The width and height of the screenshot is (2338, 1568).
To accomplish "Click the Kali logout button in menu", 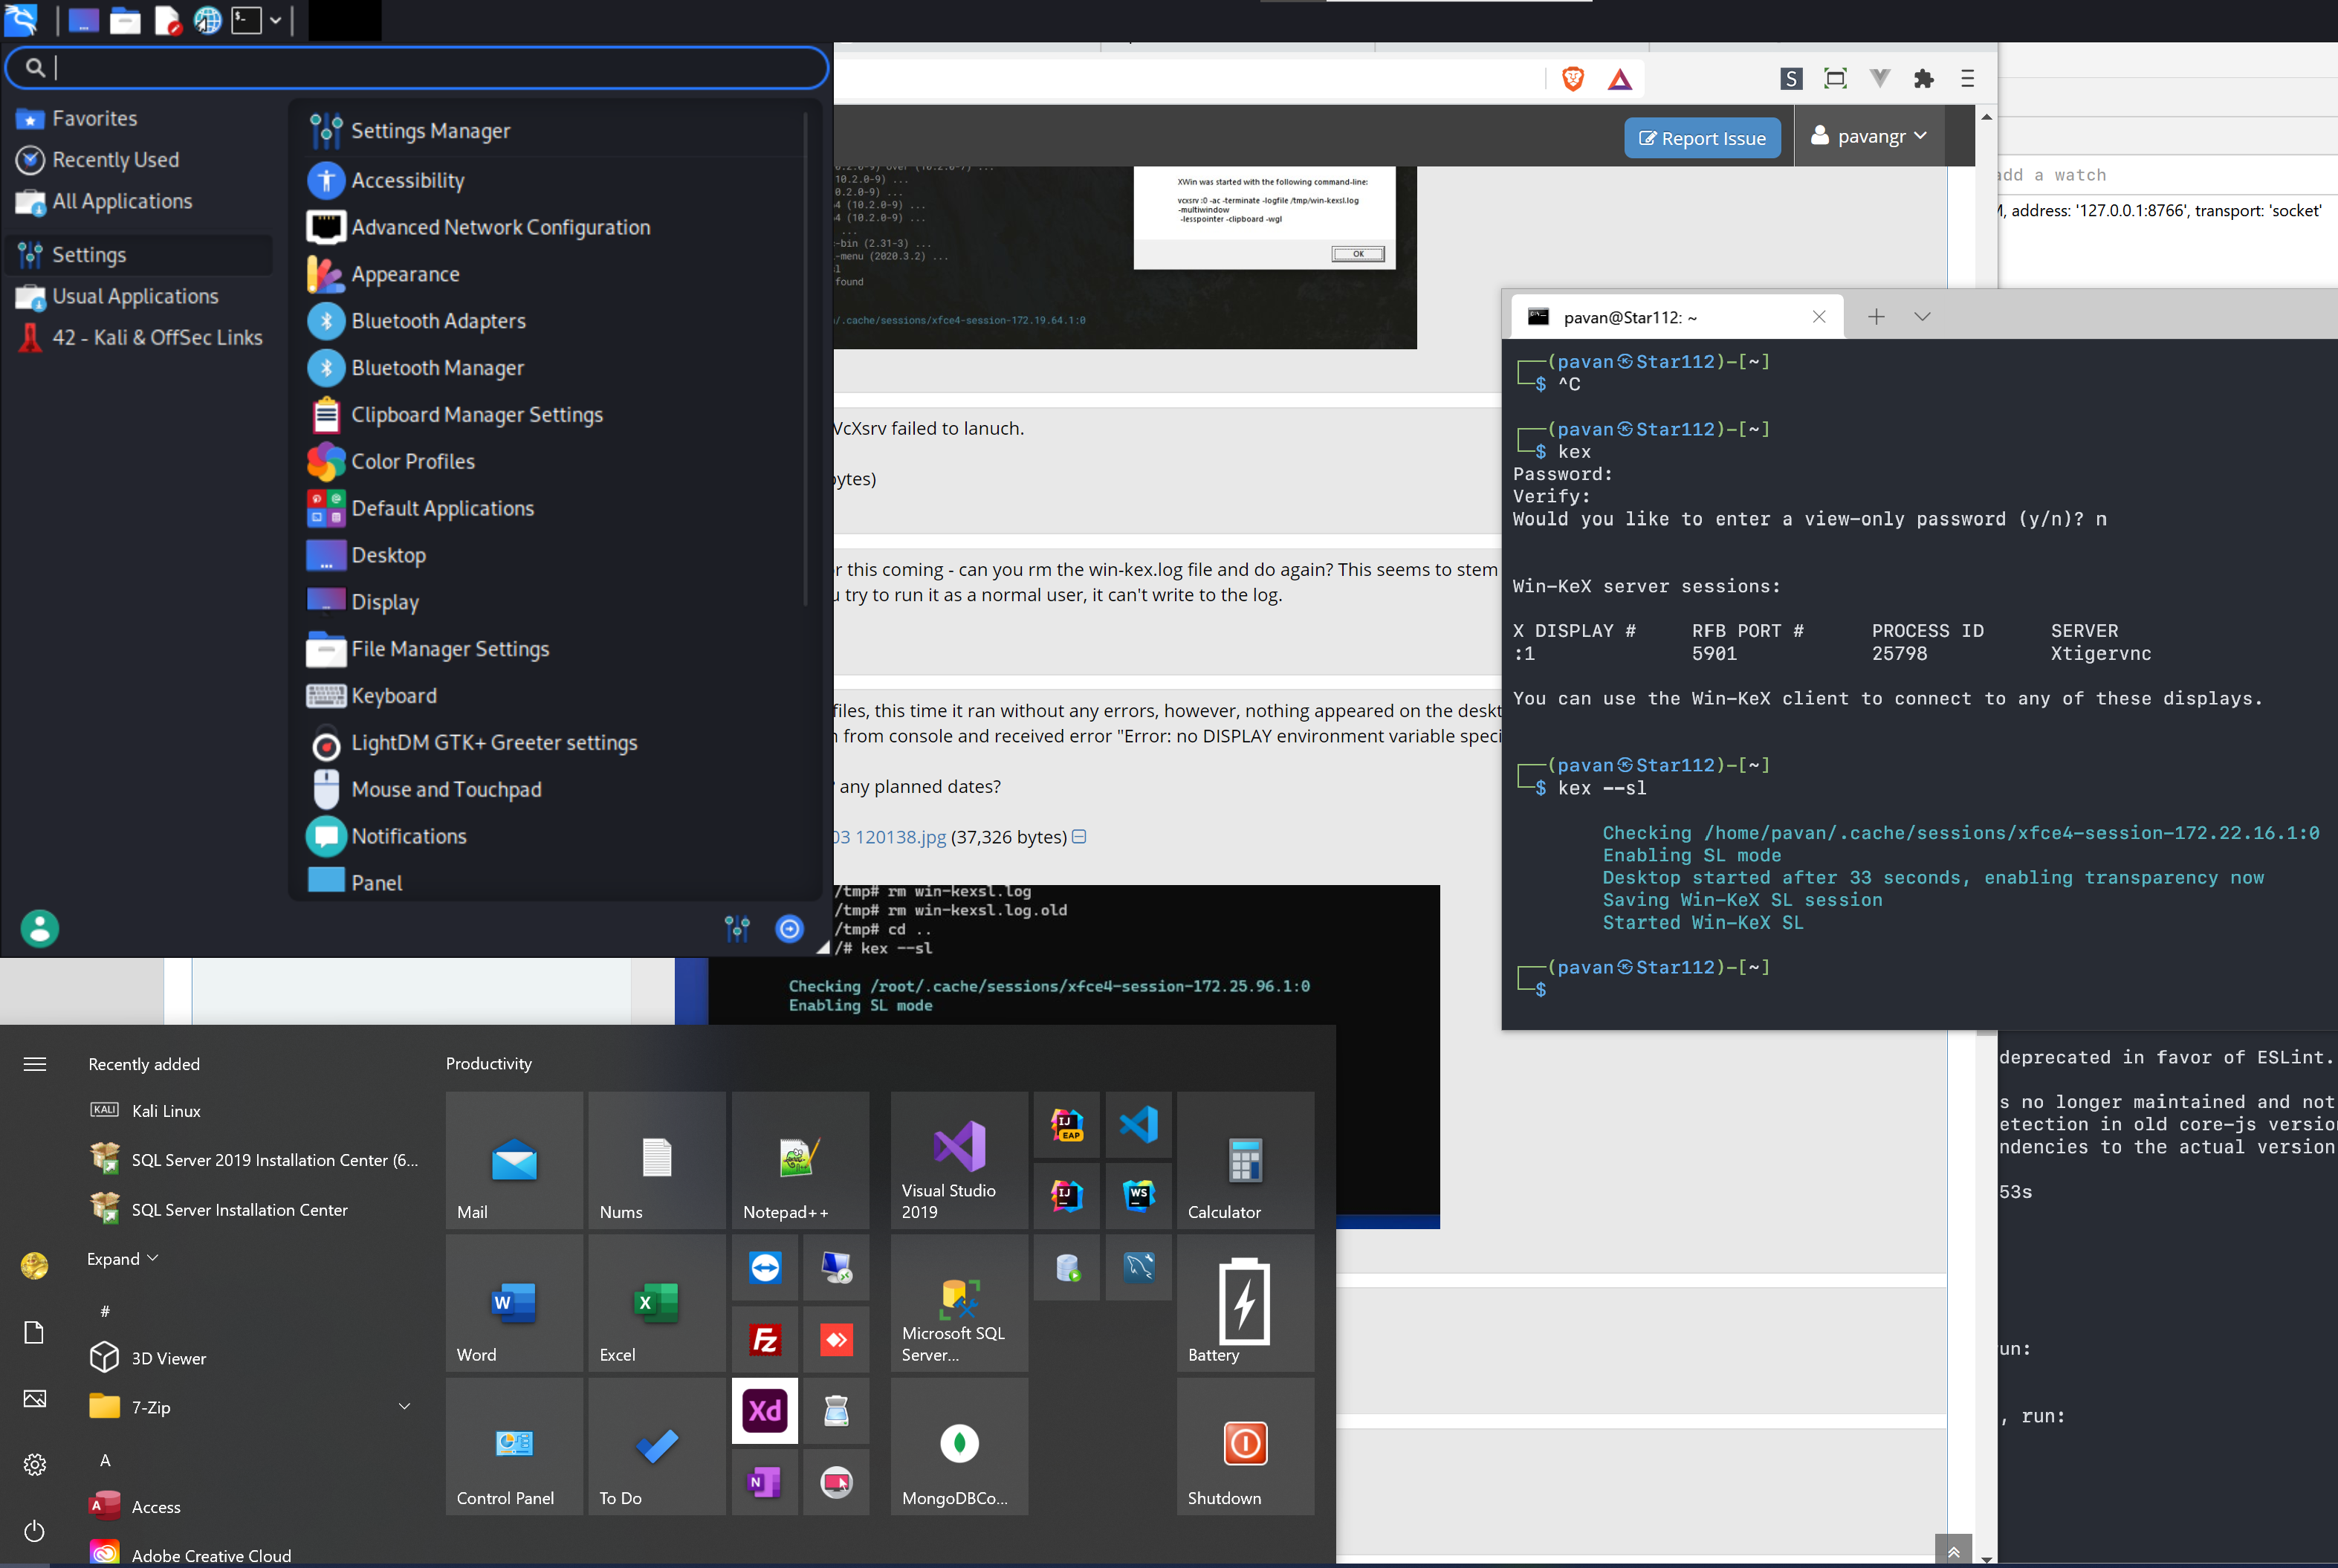I will [789, 929].
